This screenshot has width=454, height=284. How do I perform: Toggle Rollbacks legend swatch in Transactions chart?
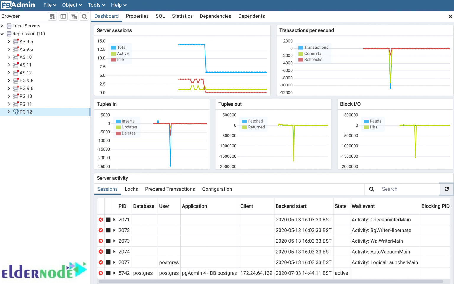point(301,60)
